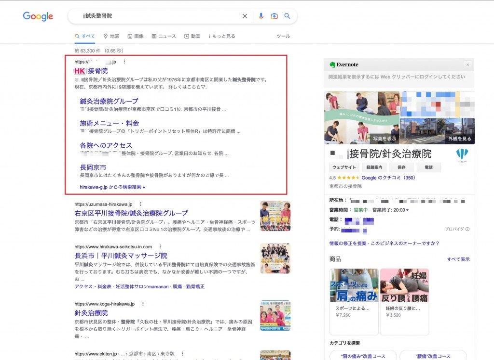Open options dots beside hirakawa-seikotsu-in.com
494x360 pixels.
[160, 246]
